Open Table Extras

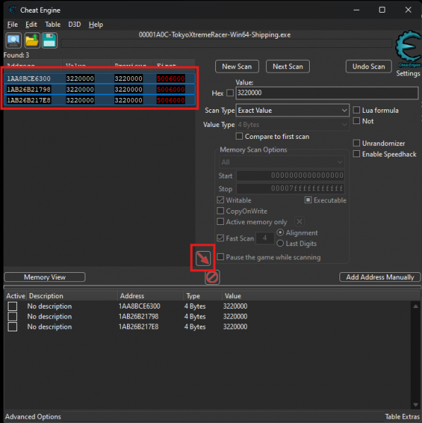click(402, 417)
